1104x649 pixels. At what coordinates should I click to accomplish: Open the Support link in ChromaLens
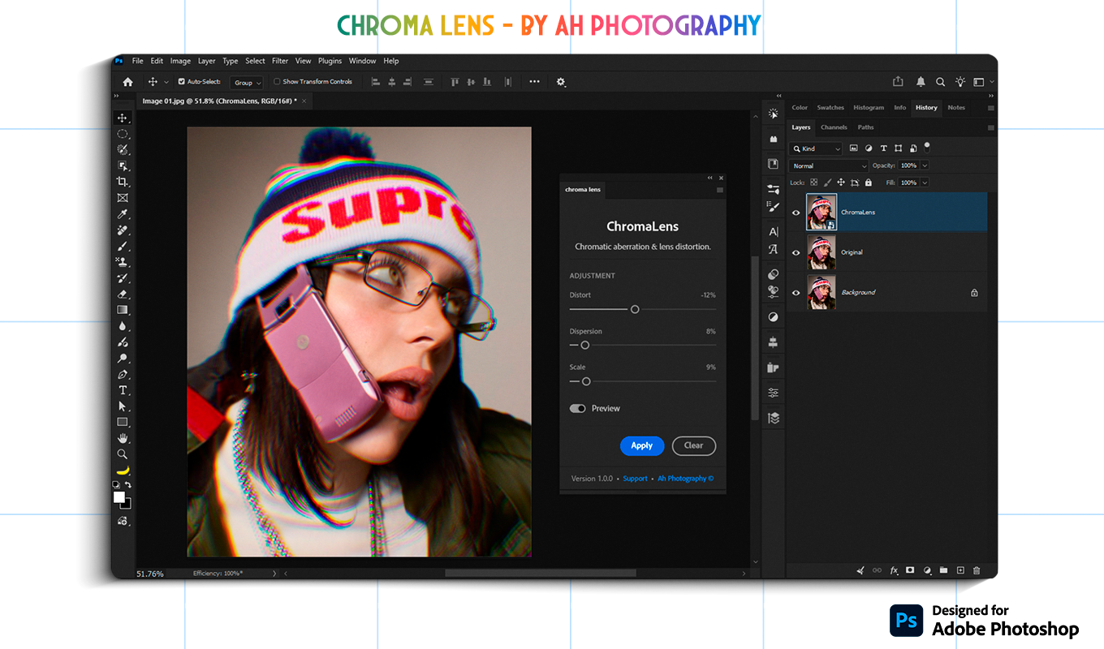click(x=636, y=479)
